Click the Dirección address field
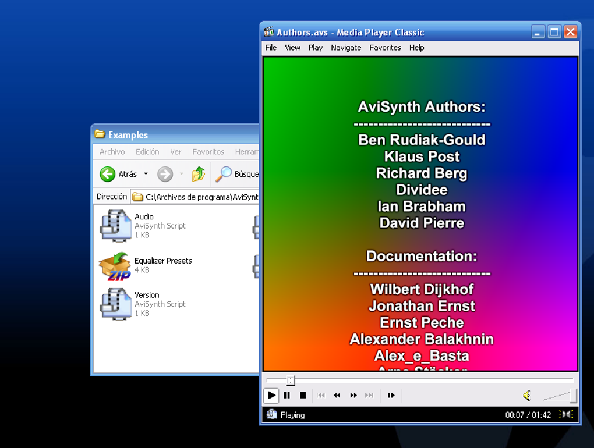The width and height of the screenshot is (594, 448). point(195,197)
